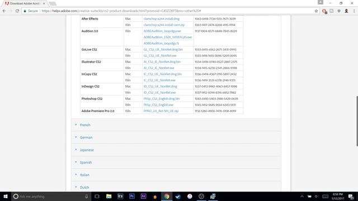358x201 pixels.
Task: Download InCopy CS2 Win exe
Action: pos(159,80)
